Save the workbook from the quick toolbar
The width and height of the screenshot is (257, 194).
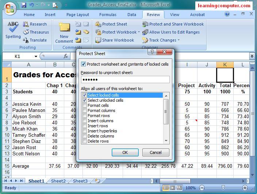click(24, 5)
